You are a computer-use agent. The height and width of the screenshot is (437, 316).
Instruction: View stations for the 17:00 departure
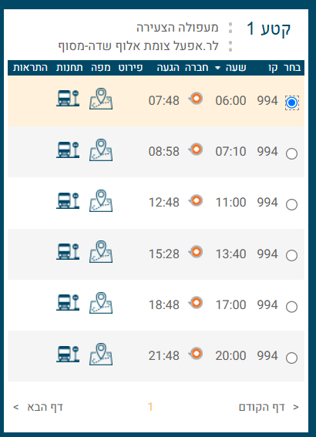point(68,302)
